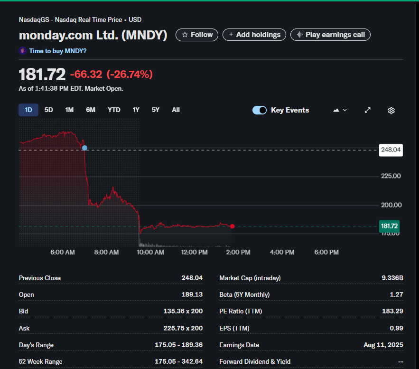Click the NasdaqGS Real Time Price label

(80, 20)
